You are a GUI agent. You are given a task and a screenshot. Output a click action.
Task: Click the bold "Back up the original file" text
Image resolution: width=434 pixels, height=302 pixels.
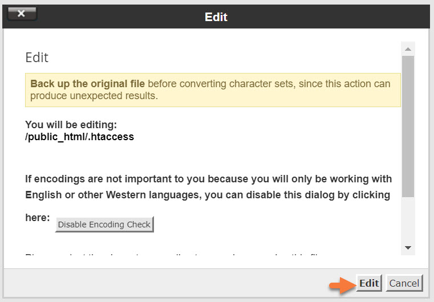click(x=87, y=84)
